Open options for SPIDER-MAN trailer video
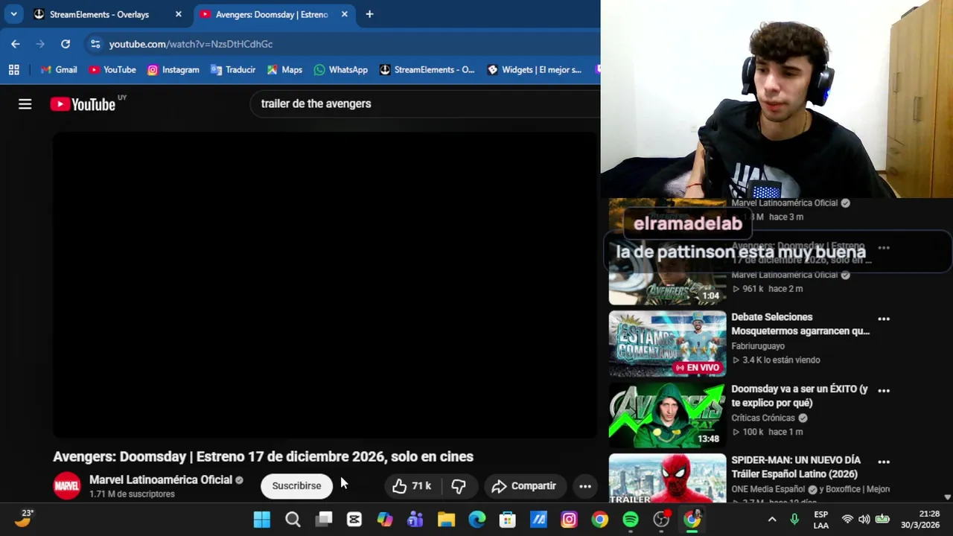Screen dimensions: 953x536 (884, 462)
